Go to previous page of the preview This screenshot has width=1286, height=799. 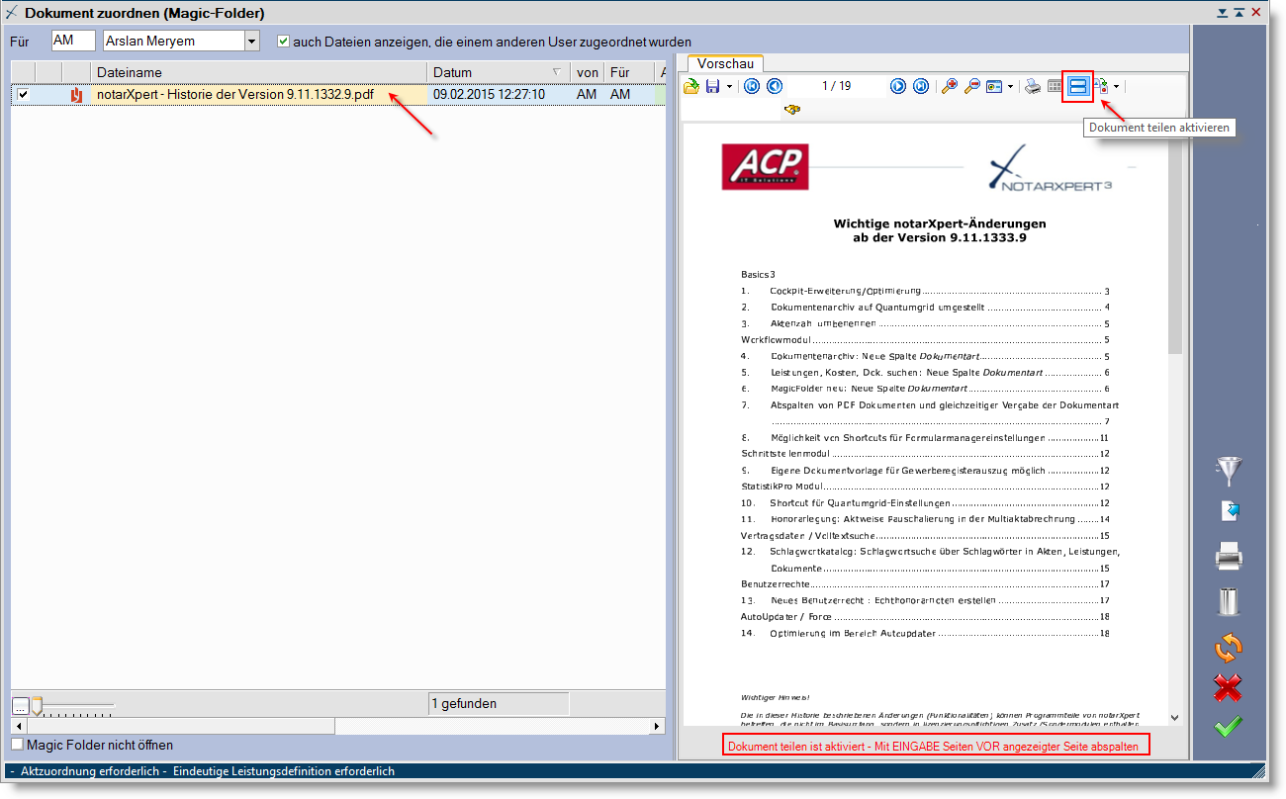coord(775,86)
